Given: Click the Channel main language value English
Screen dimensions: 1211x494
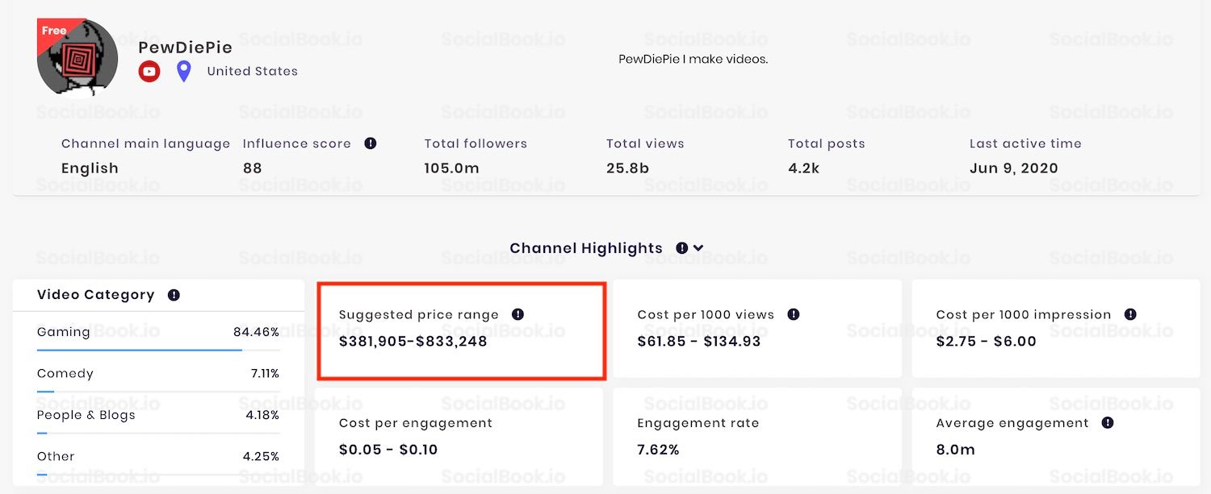Looking at the screenshot, I should click(x=90, y=168).
